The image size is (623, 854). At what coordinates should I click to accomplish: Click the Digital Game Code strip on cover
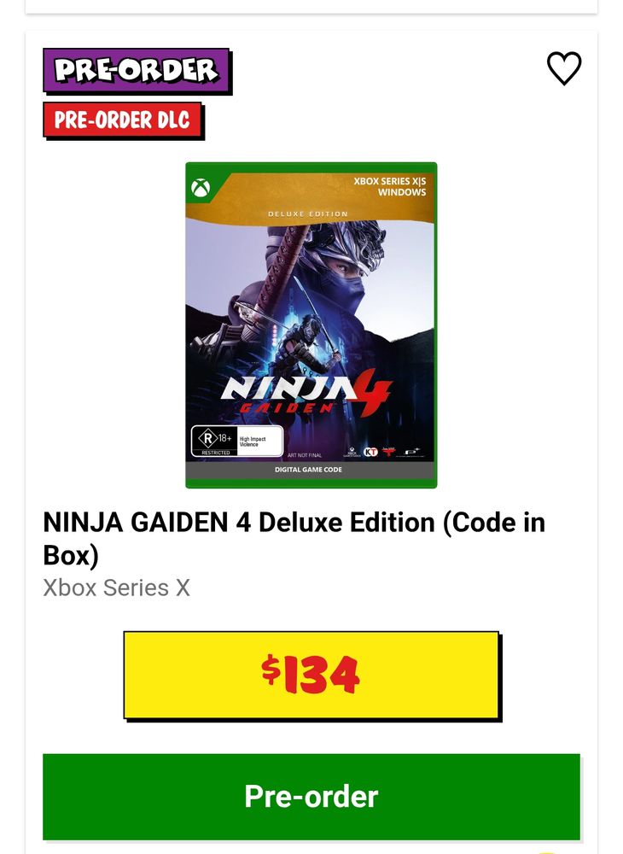308,470
